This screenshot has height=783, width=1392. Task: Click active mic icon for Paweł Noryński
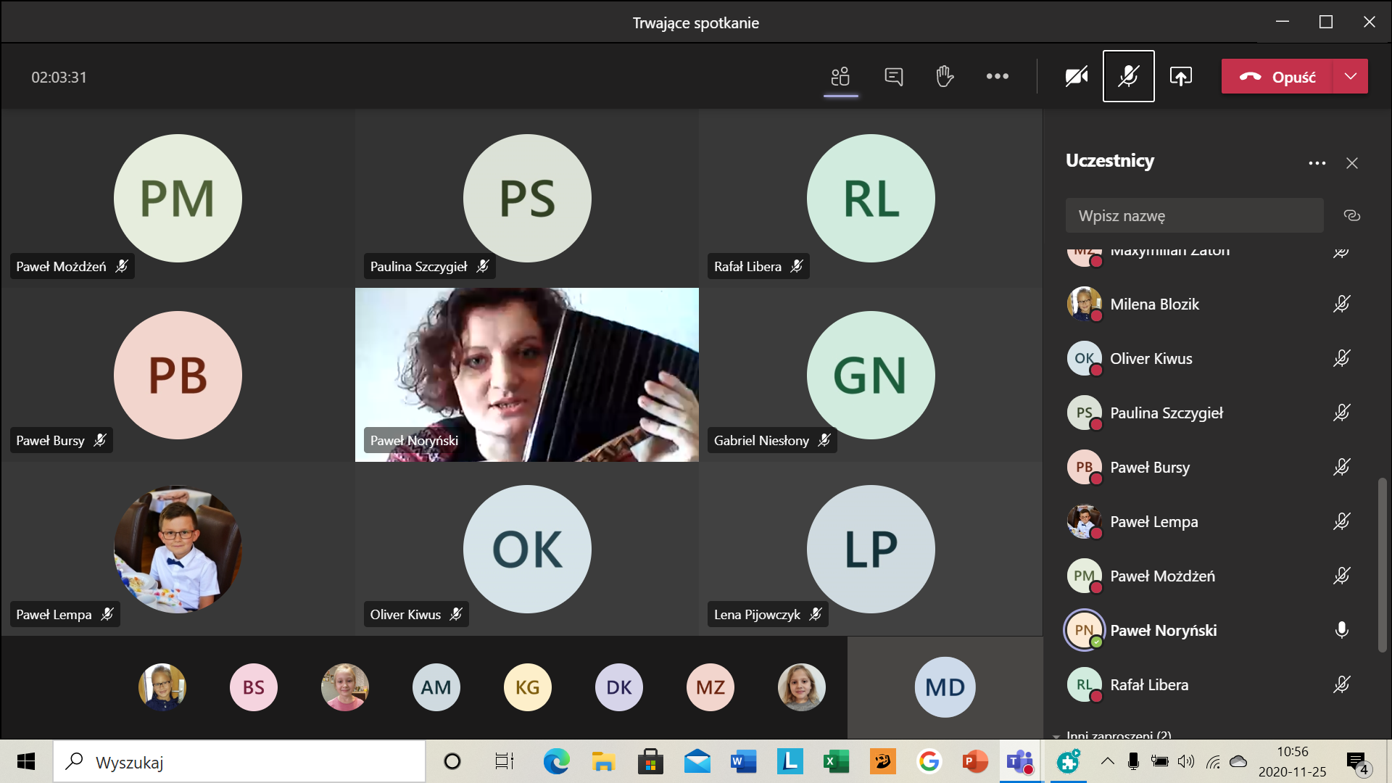1341,630
